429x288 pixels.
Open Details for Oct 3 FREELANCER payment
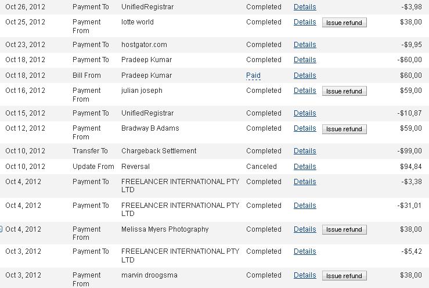[x=305, y=251]
